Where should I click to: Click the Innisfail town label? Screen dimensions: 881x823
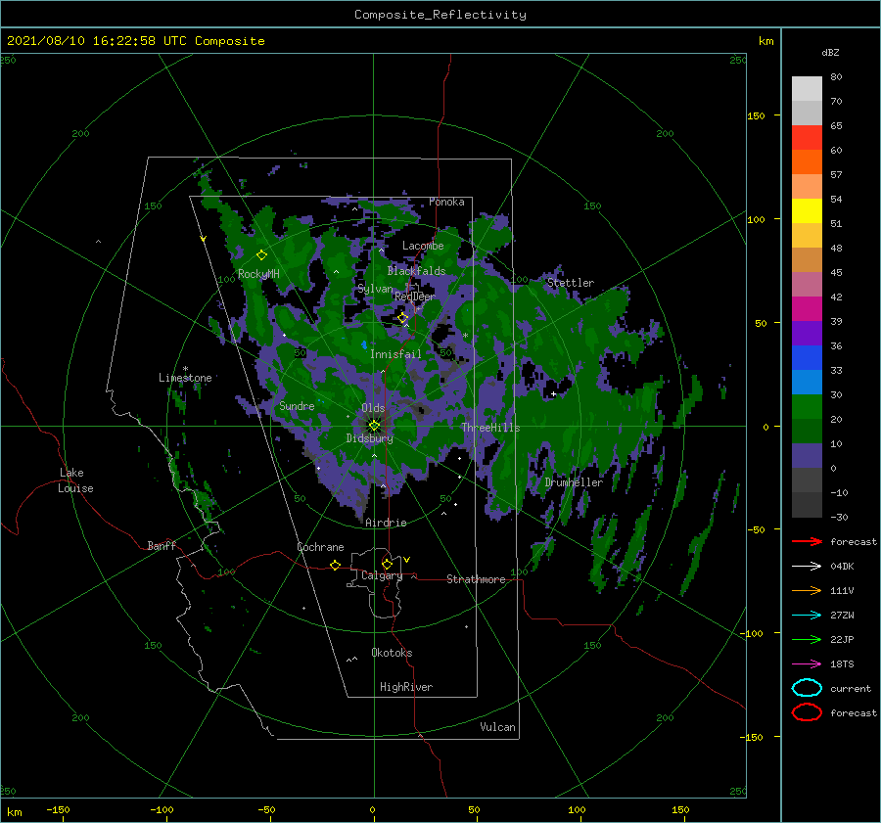pyautogui.click(x=395, y=354)
